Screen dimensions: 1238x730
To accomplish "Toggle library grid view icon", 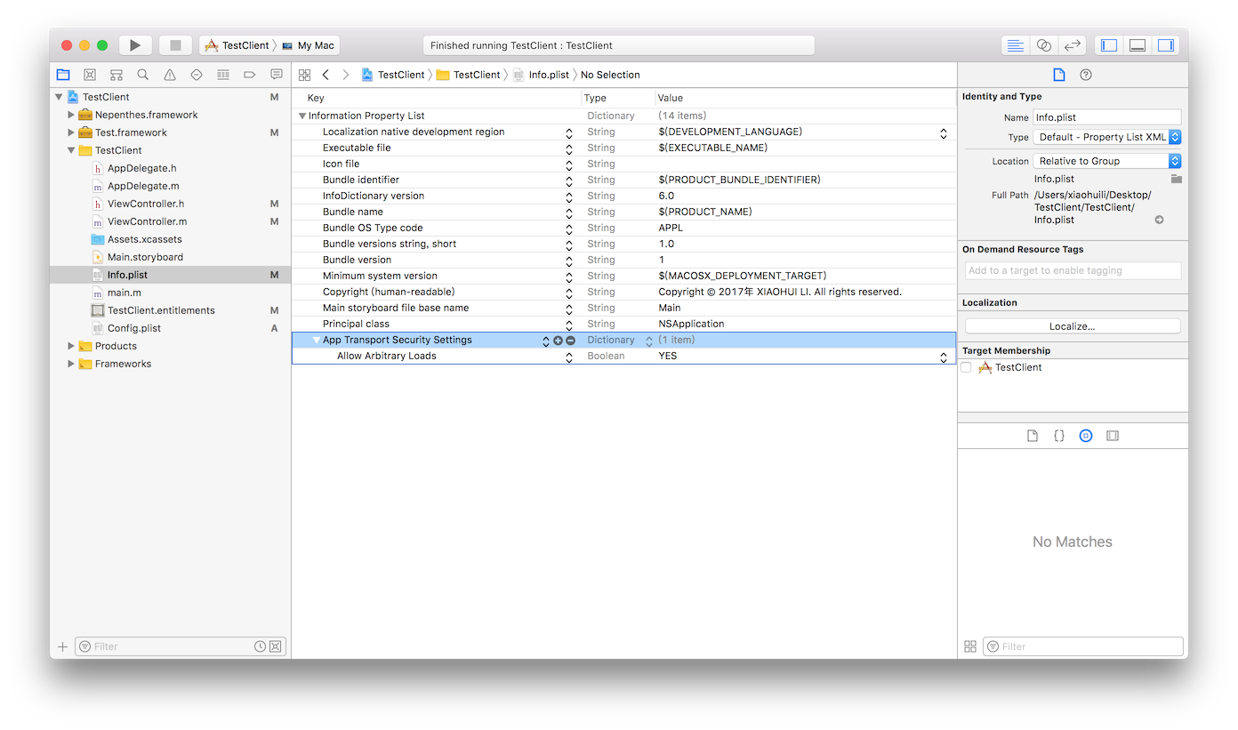I will 970,646.
